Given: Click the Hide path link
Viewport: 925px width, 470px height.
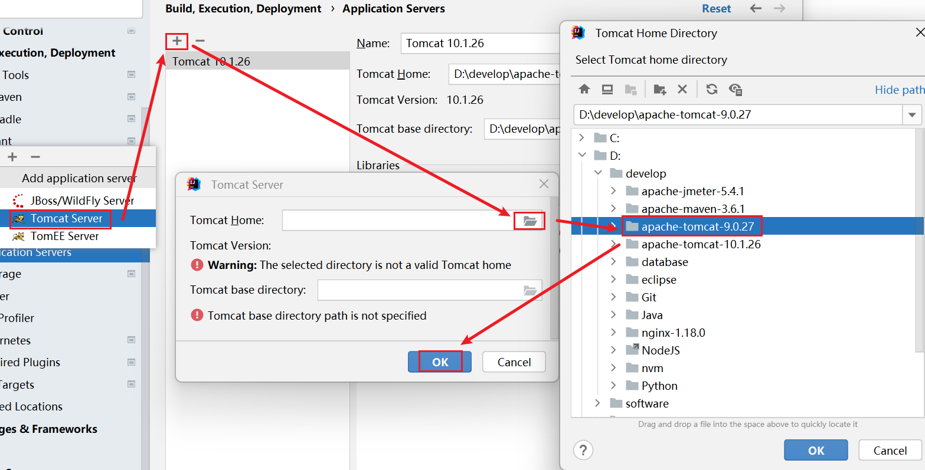Looking at the screenshot, I should pos(900,90).
